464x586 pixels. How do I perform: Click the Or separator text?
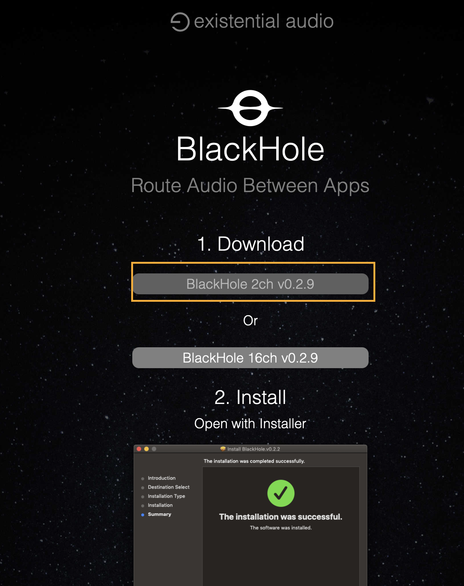(250, 321)
